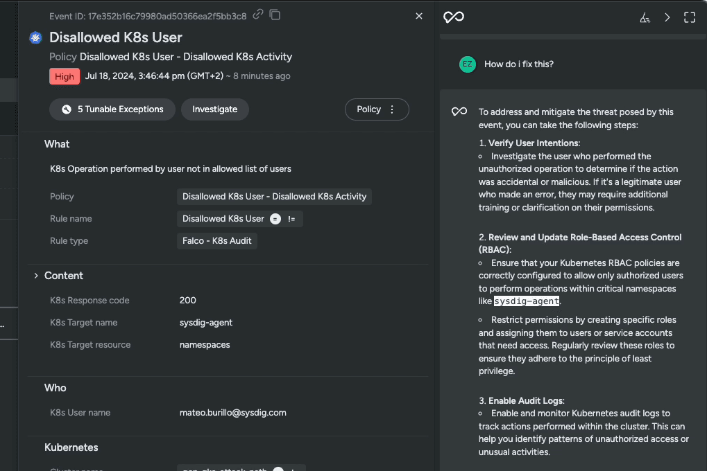Click the Sage icon beside the response
The image size is (707, 471).
pyautogui.click(x=459, y=112)
